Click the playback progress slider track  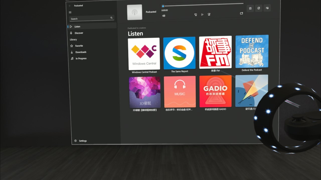pyautogui.click(x=203, y=5)
